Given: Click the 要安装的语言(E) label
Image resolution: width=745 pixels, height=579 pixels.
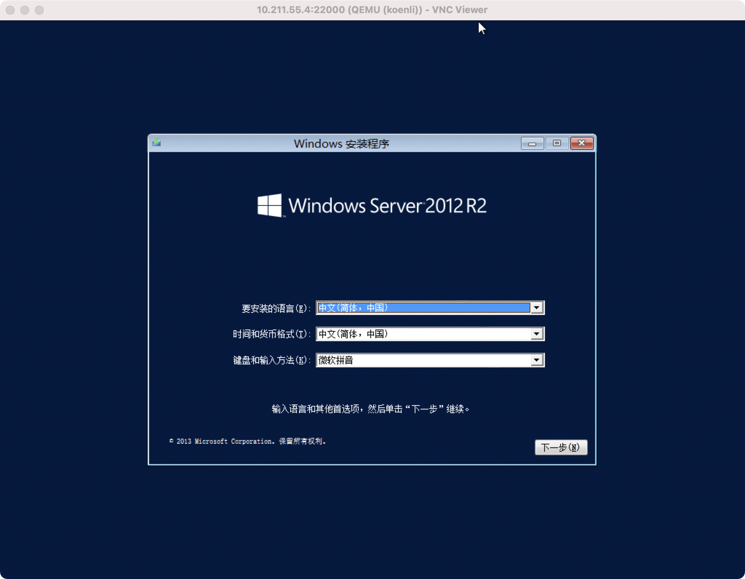Looking at the screenshot, I should tap(276, 309).
